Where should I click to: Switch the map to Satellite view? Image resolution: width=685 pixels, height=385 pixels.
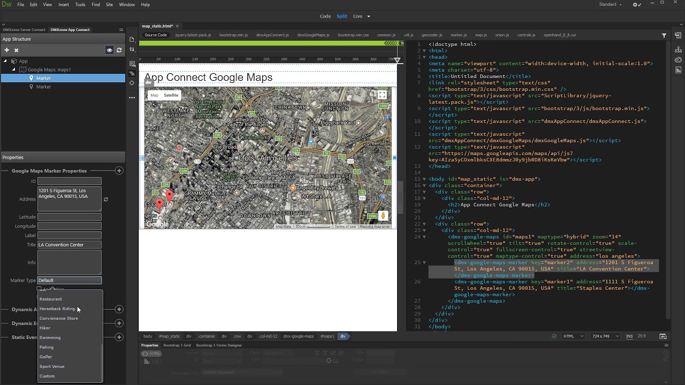(171, 95)
